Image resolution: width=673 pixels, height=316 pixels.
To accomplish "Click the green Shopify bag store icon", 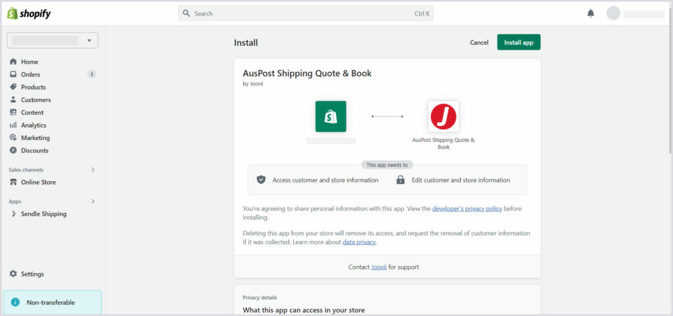I will (x=331, y=116).
